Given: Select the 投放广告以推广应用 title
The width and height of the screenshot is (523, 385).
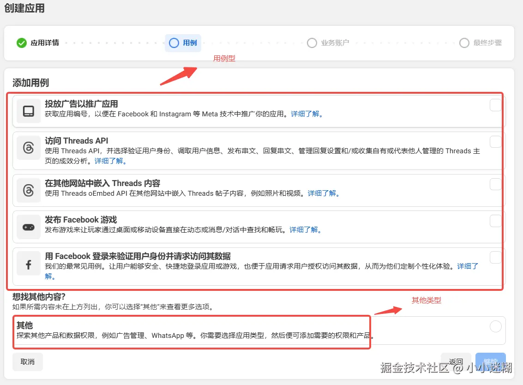Looking at the screenshot, I should (81, 104).
